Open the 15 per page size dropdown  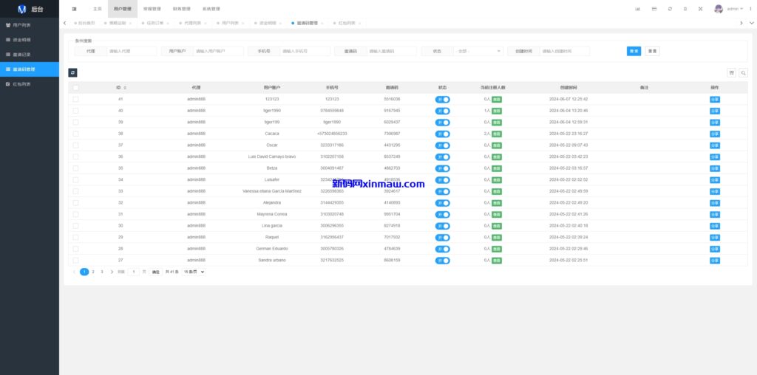(194, 272)
